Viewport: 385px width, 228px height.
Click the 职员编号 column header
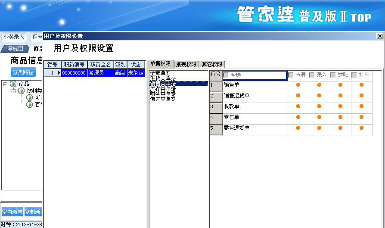pyautogui.click(x=74, y=65)
